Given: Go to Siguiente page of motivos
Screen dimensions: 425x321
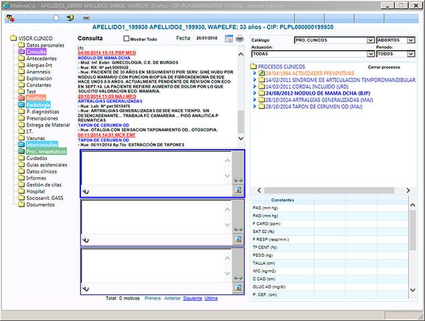Looking at the screenshot, I should tap(191, 298).
